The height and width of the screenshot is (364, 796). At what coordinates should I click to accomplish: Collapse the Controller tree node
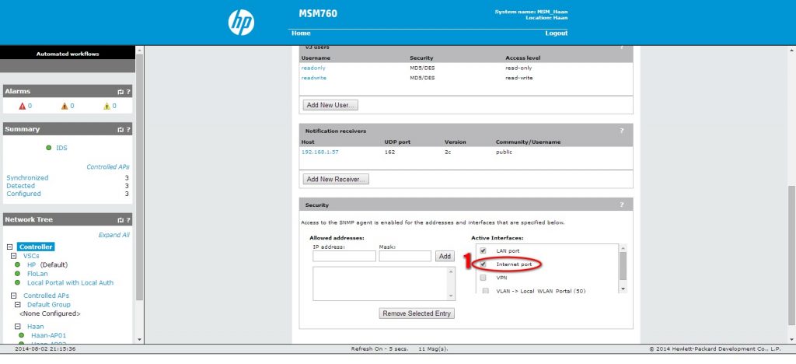click(x=9, y=247)
